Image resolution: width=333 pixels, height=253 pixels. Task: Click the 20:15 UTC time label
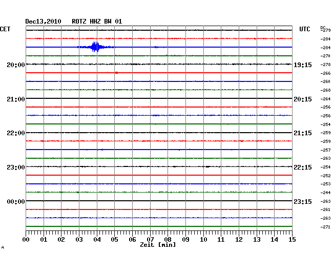click(303, 99)
